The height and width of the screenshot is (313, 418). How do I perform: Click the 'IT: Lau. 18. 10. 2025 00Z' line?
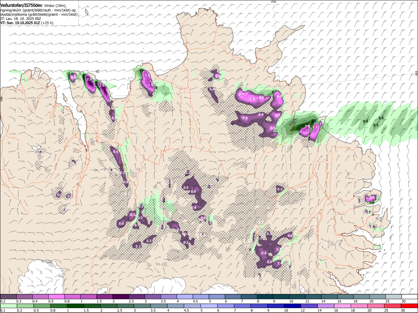pyautogui.click(x=21, y=19)
